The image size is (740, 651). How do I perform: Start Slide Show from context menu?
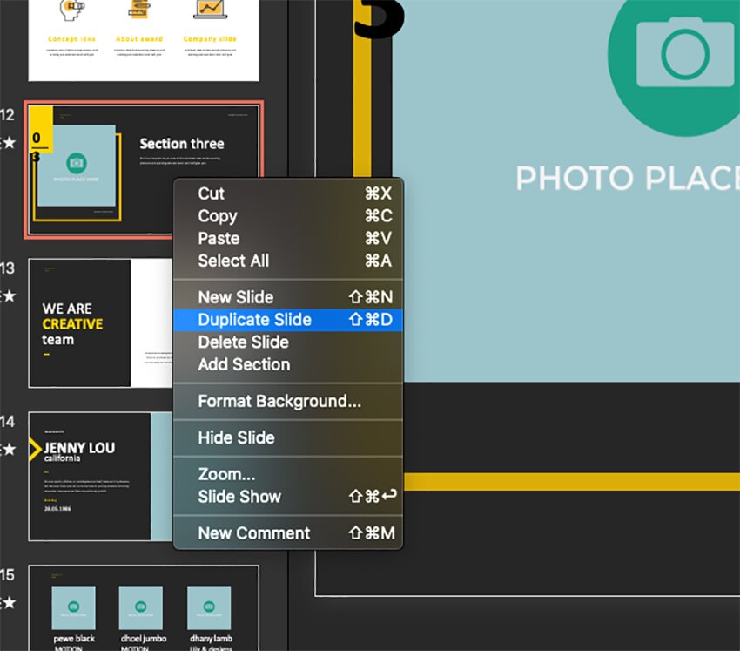coord(239,497)
